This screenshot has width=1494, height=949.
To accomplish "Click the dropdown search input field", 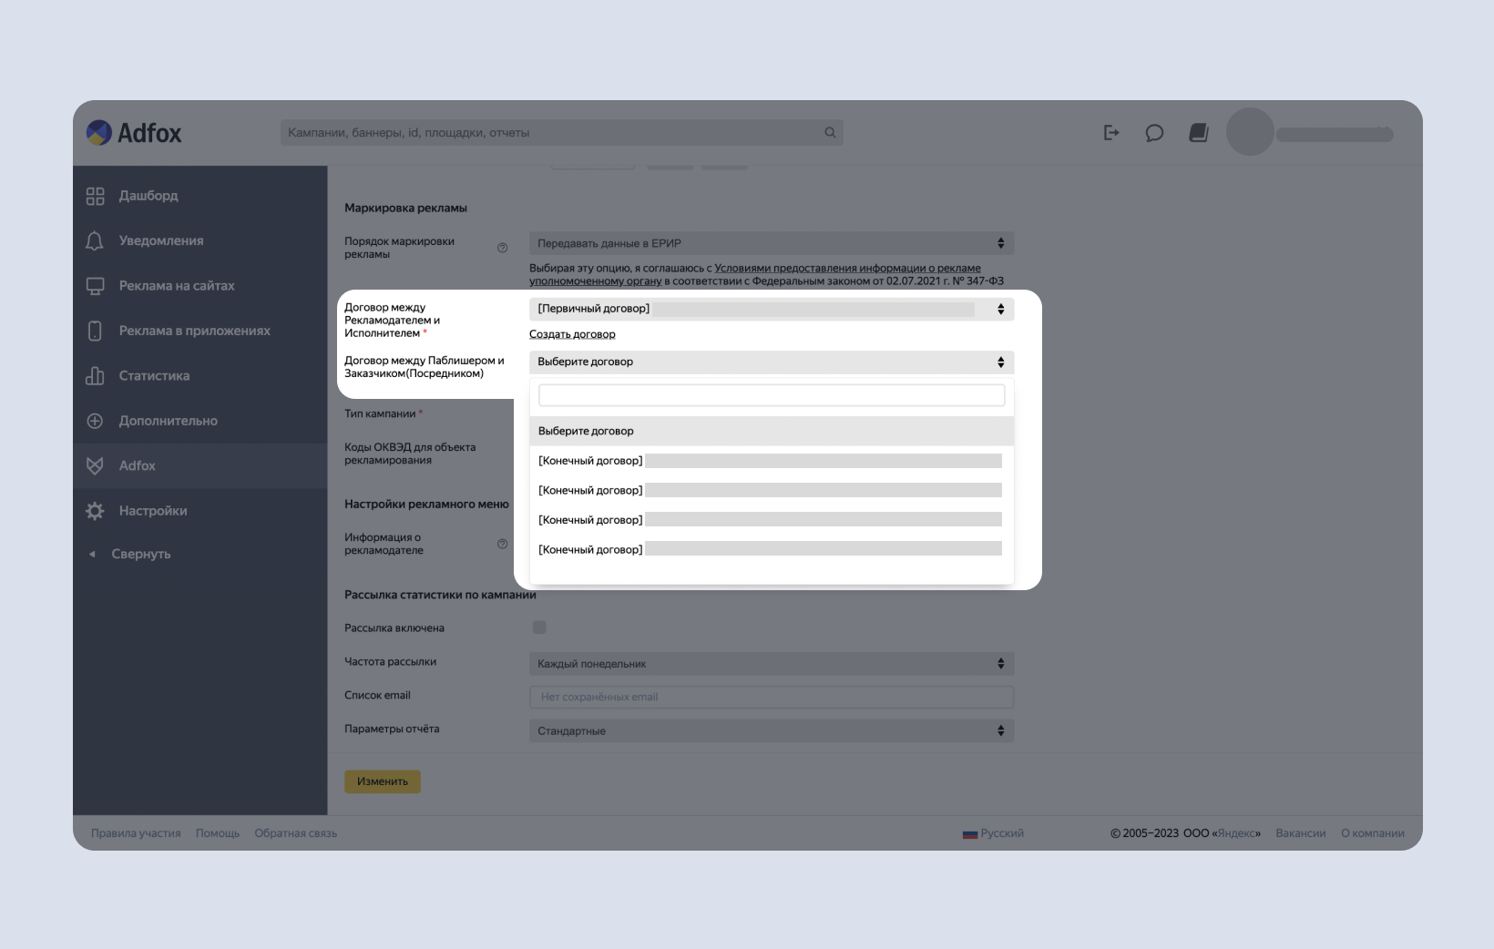I will click(771, 395).
